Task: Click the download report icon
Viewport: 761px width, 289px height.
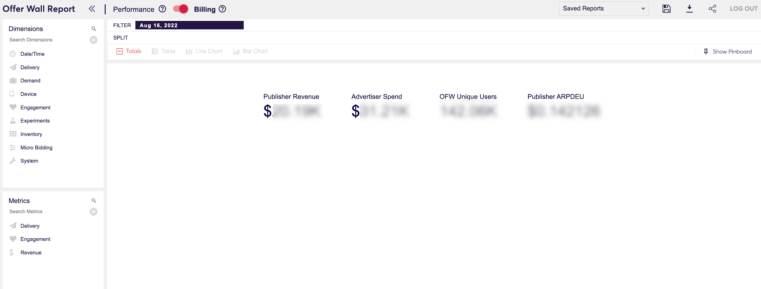Action: tap(689, 9)
